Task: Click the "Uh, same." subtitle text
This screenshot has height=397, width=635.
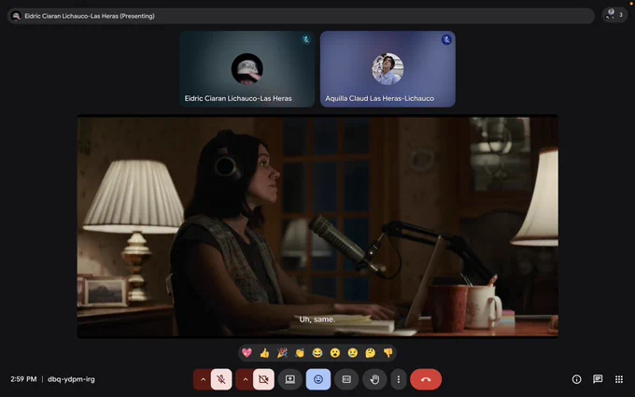Action: tap(317, 319)
